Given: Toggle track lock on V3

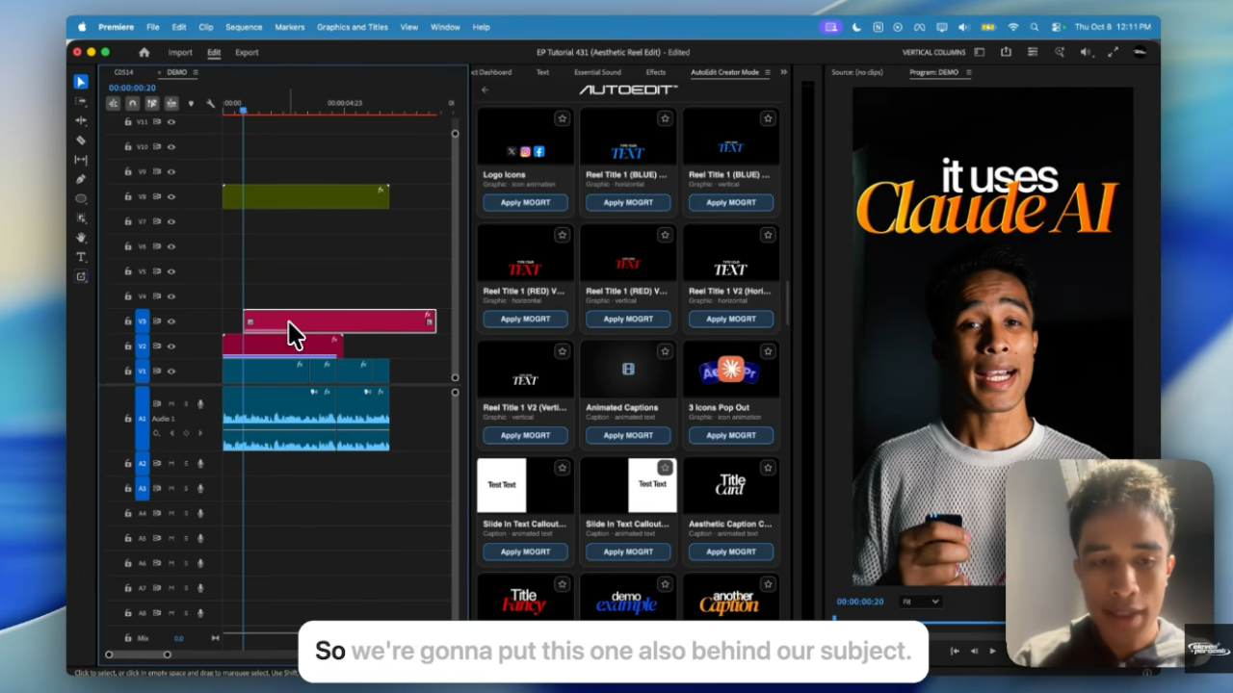Looking at the screenshot, I should coord(128,321).
